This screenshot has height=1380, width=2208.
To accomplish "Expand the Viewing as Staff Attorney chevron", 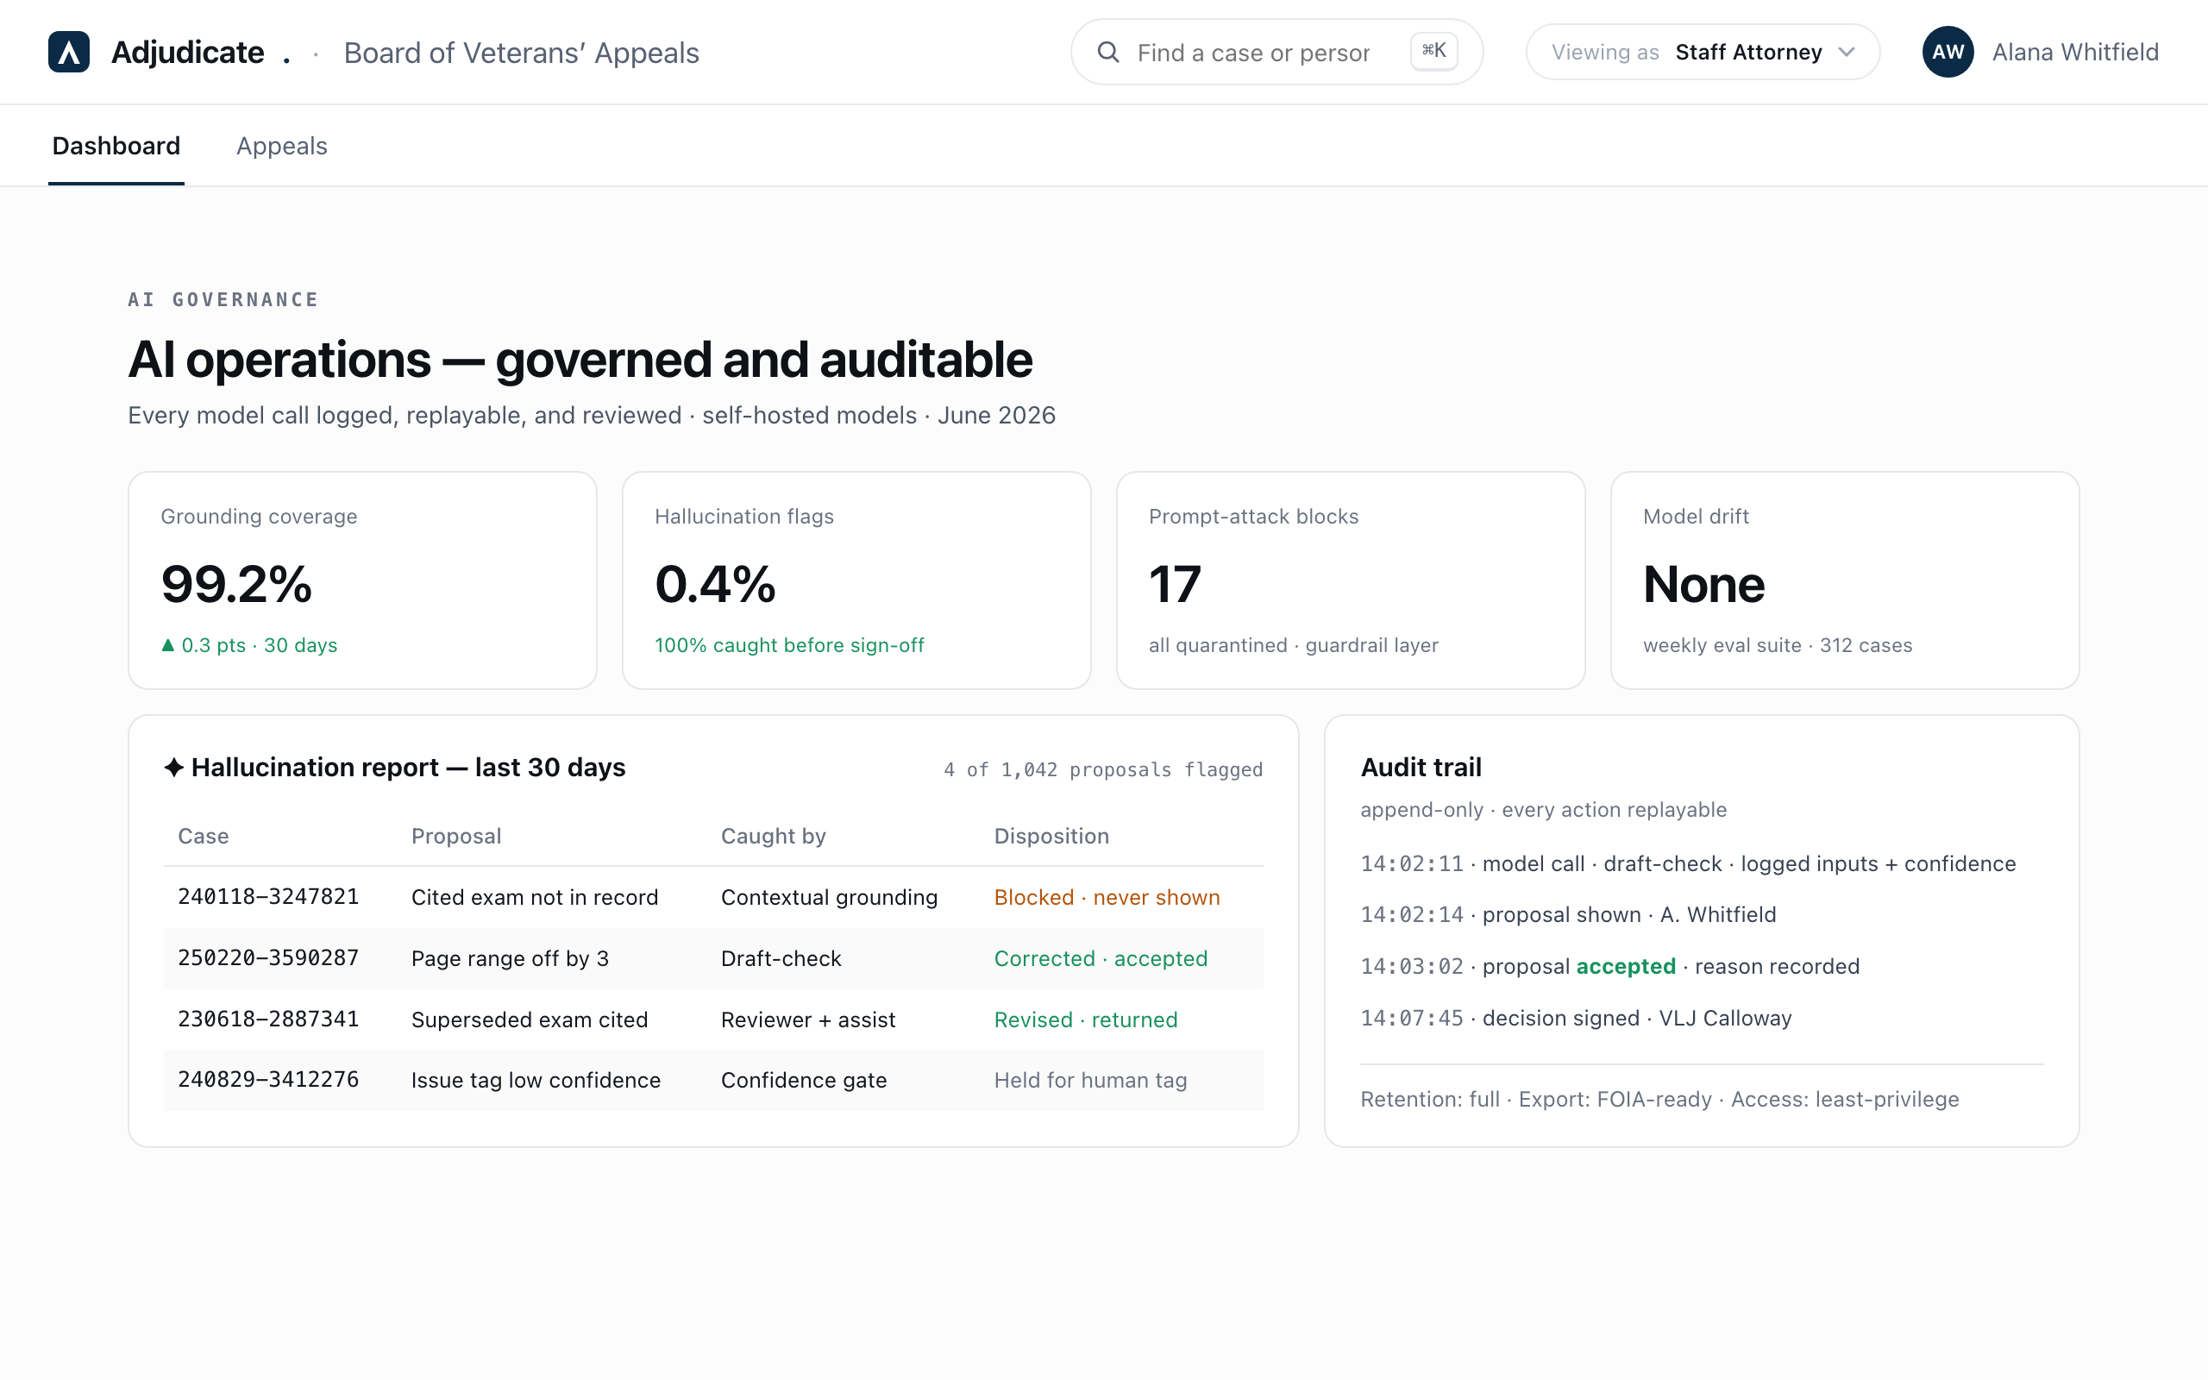I will (x=1847, y=52).
